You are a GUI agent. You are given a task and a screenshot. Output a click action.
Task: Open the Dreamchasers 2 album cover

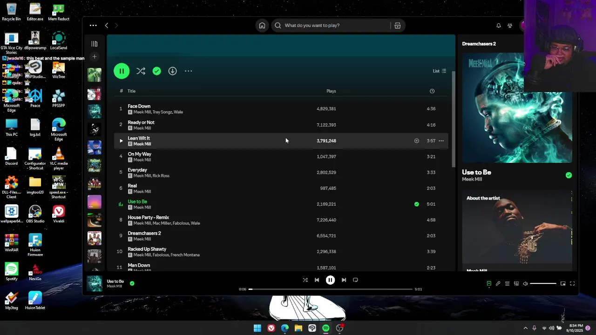[x=517, y=107]
